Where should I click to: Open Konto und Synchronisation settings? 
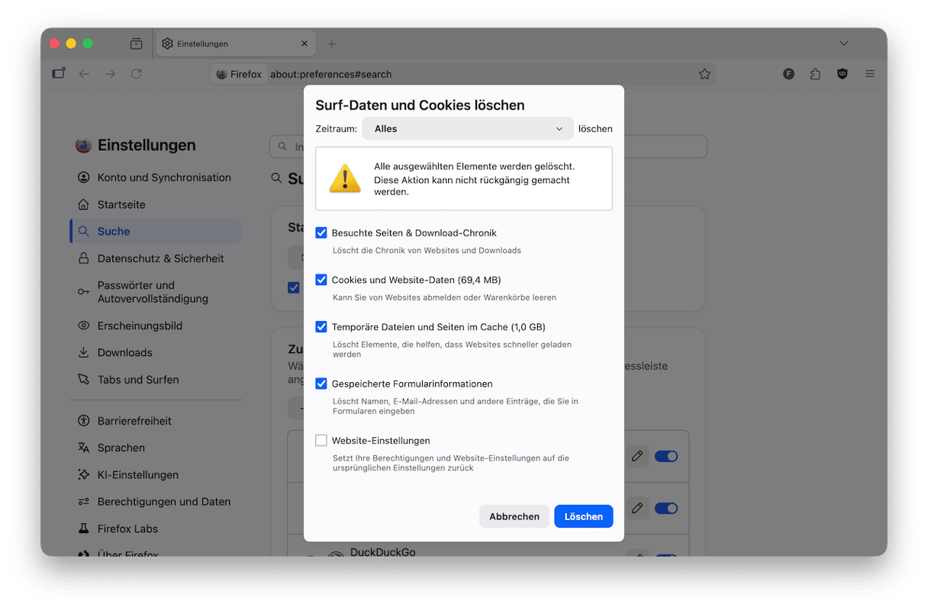point(154,178)
